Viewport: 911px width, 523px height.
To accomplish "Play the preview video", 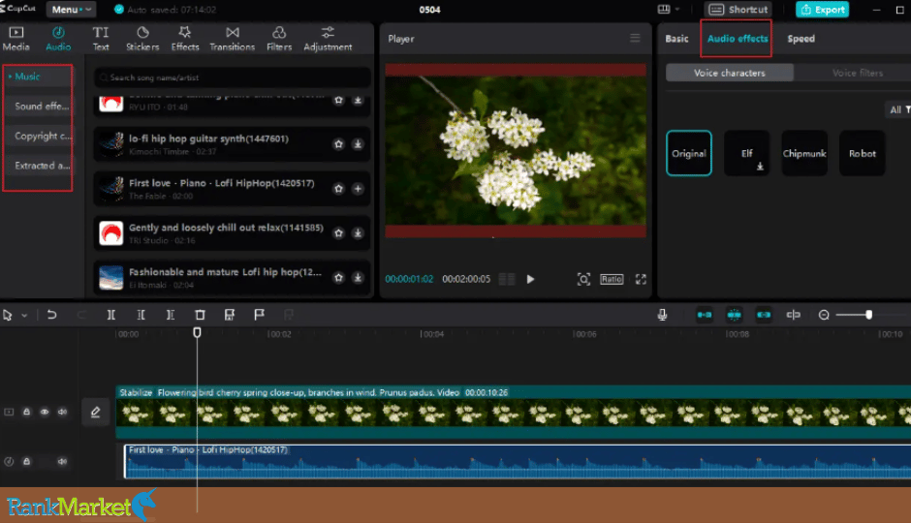I will point(530,279).
